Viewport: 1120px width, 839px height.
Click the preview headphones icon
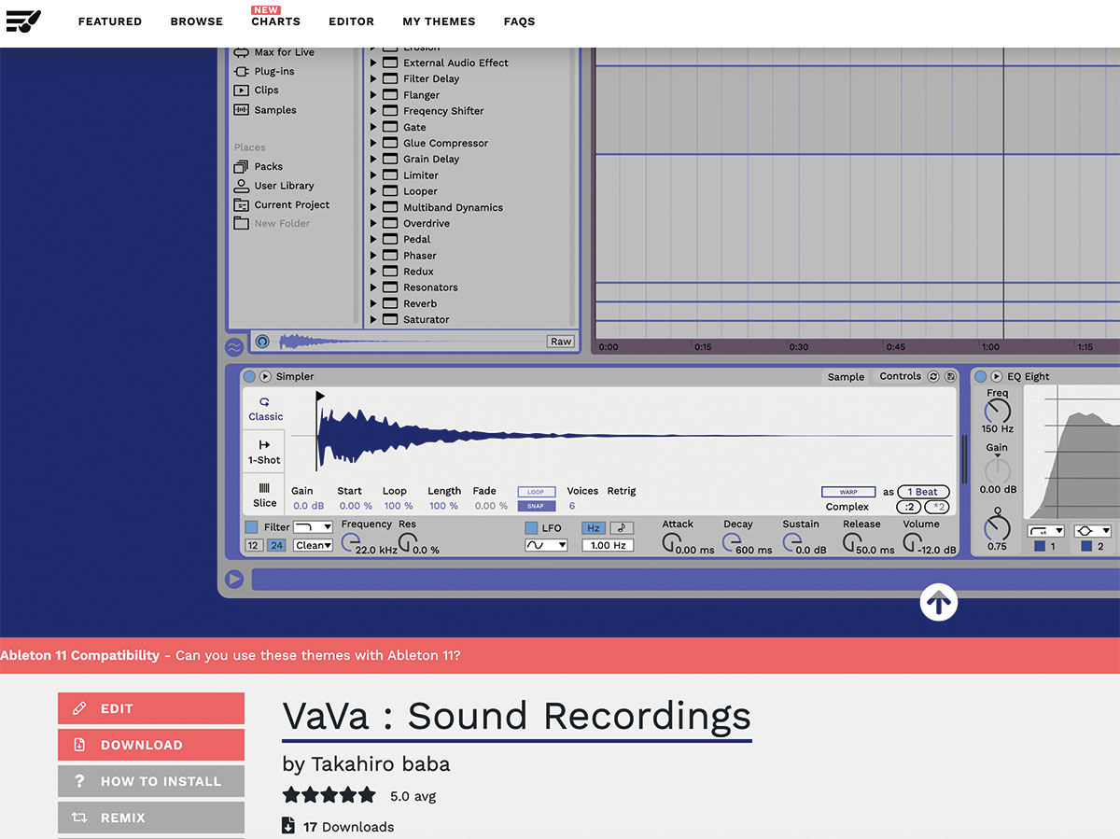click(x=262, y=342)
